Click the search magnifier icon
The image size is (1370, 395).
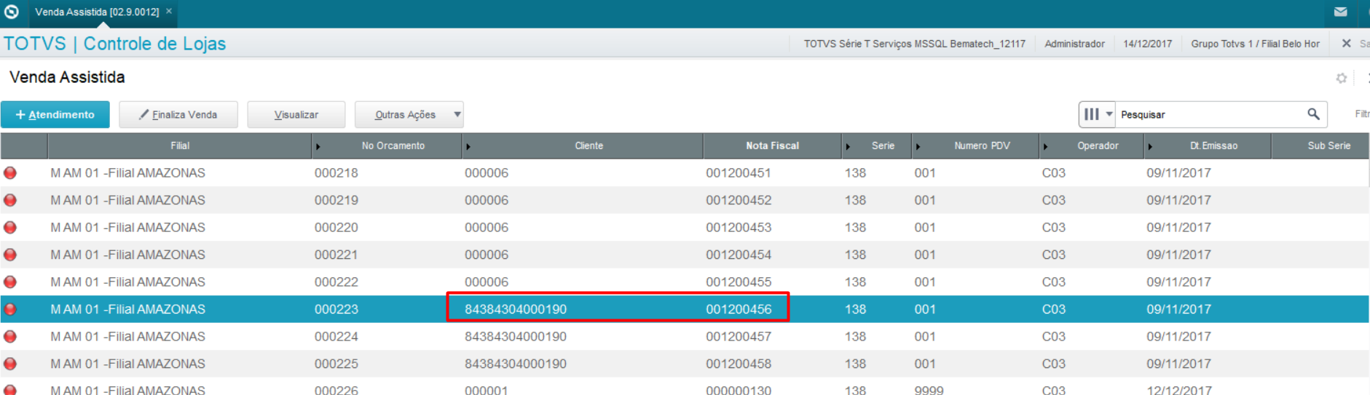(1313, 114)
